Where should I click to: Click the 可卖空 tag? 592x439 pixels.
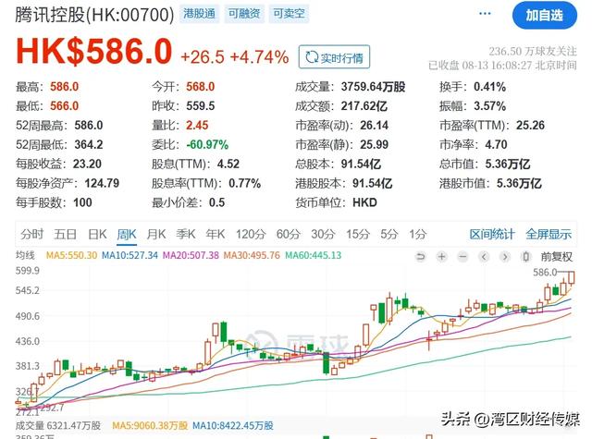(x=290, y=14)
